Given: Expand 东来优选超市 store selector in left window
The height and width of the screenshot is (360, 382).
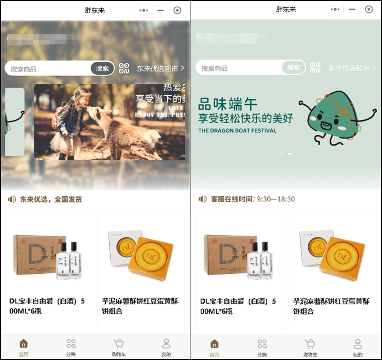Looking at the screenshot, I should pos(160,68).
